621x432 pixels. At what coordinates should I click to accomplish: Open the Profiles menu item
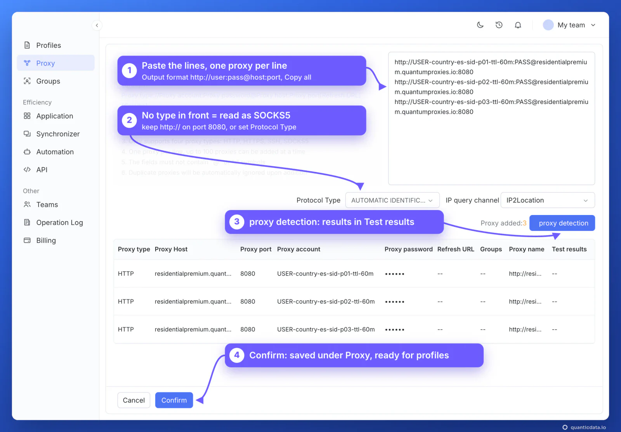click(56, 45)
